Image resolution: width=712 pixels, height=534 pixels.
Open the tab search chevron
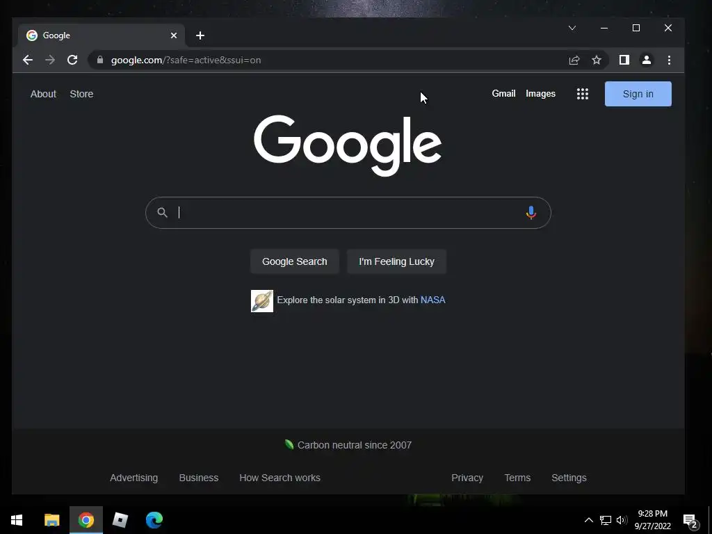tap(572, 28)
